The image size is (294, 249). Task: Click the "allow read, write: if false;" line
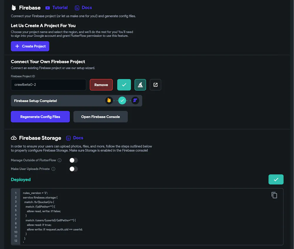tap(44, 211)
